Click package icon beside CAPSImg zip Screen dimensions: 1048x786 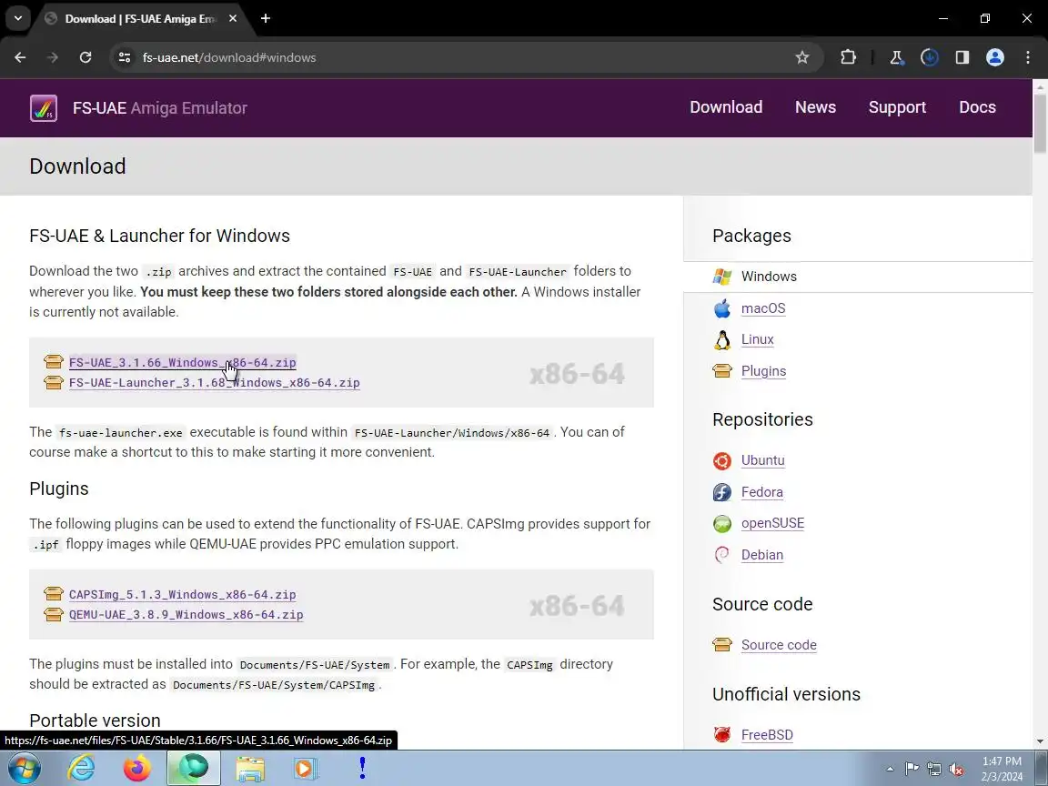click(x=54, y=593)
